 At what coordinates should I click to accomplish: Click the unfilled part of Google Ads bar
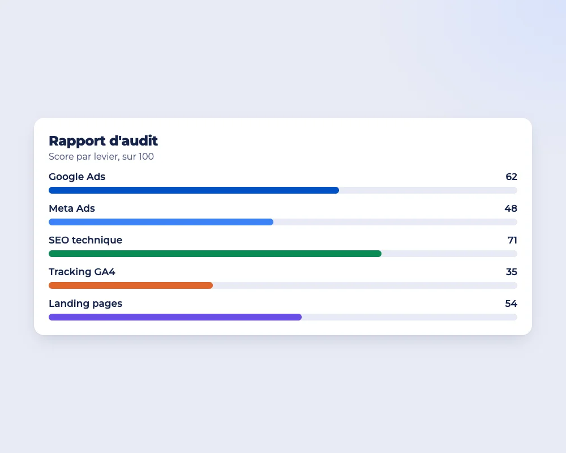[x=428, y=190]
